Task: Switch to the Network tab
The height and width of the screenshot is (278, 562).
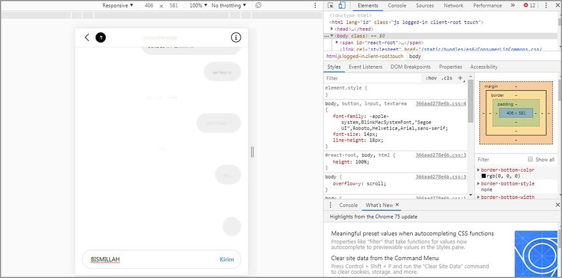Action: 453,5
